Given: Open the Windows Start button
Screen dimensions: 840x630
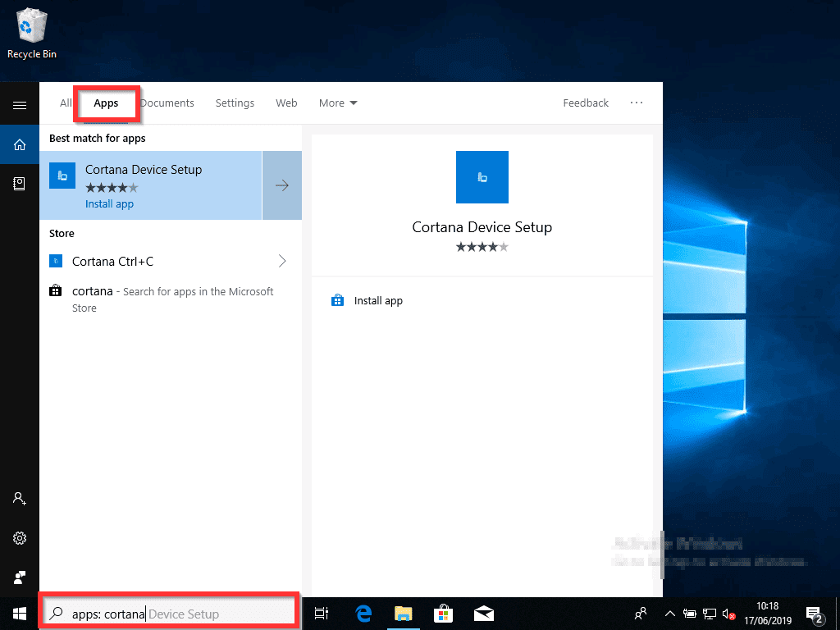Looking at the screenshot, I should click(x=20, y=614).
